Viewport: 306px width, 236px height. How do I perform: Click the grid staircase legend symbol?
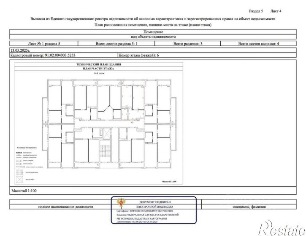(x=19, y=172)
